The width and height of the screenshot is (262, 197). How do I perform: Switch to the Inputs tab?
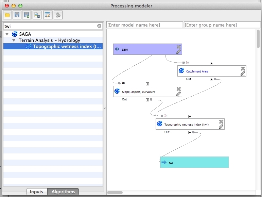[37, 192]
